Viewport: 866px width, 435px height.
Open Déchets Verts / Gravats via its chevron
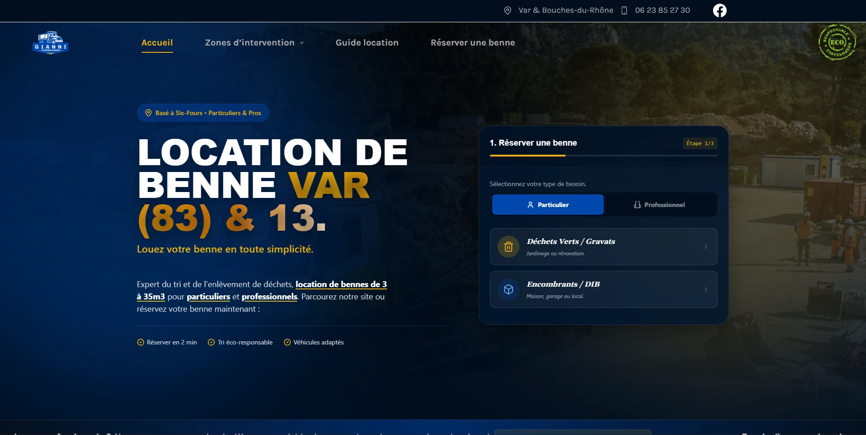(706, 247)
